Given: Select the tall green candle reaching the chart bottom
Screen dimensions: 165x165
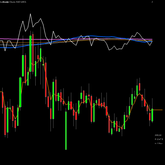Looking at the screenshot, I should click(x=66, y=131).
